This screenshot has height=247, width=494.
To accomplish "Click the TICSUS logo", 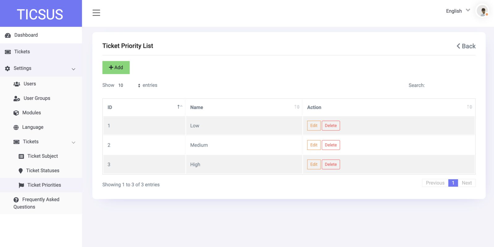I will pos(40,14).
